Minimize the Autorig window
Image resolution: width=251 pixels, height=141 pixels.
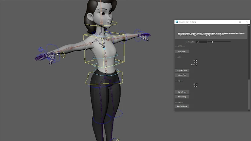(x=233, y=22)
